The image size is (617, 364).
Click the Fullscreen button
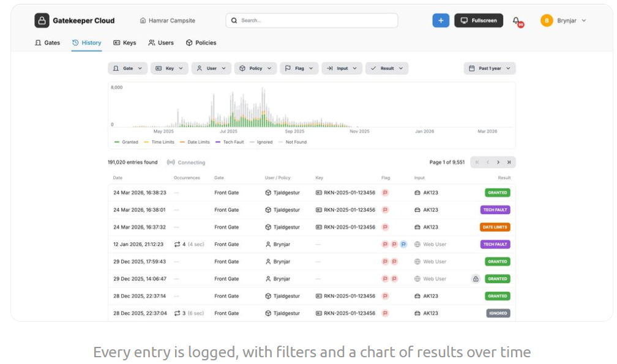click(479, 20)
